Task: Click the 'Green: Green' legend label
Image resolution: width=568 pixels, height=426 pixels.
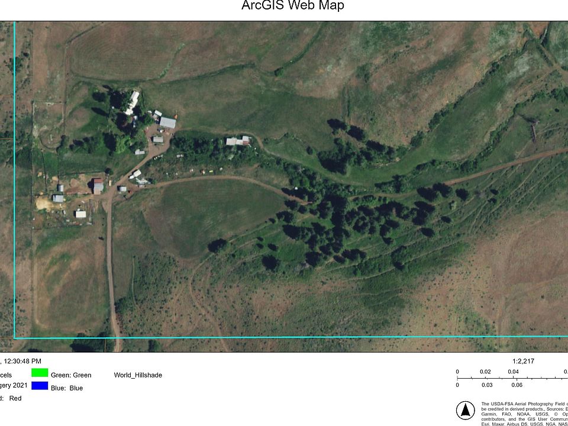Action: (71, 375)
